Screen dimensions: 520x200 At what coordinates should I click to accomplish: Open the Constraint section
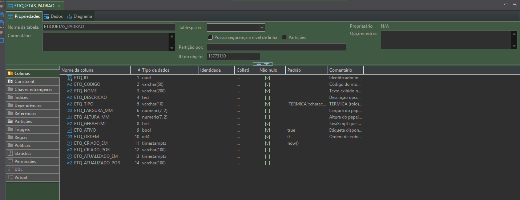(33, 81)
